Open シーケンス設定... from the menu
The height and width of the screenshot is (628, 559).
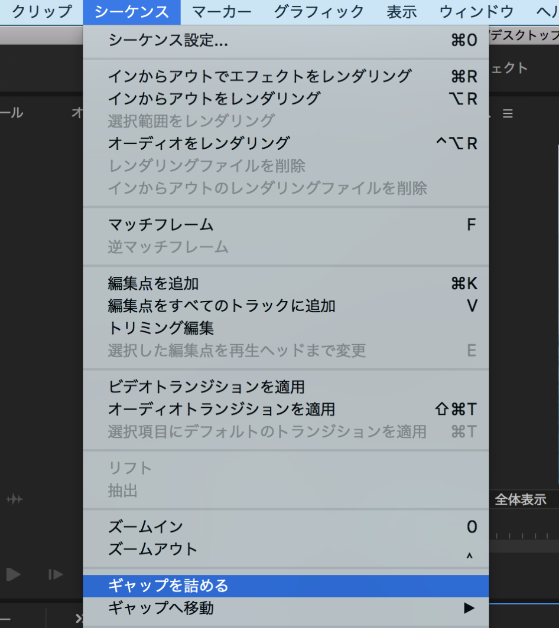pos(168,40)
